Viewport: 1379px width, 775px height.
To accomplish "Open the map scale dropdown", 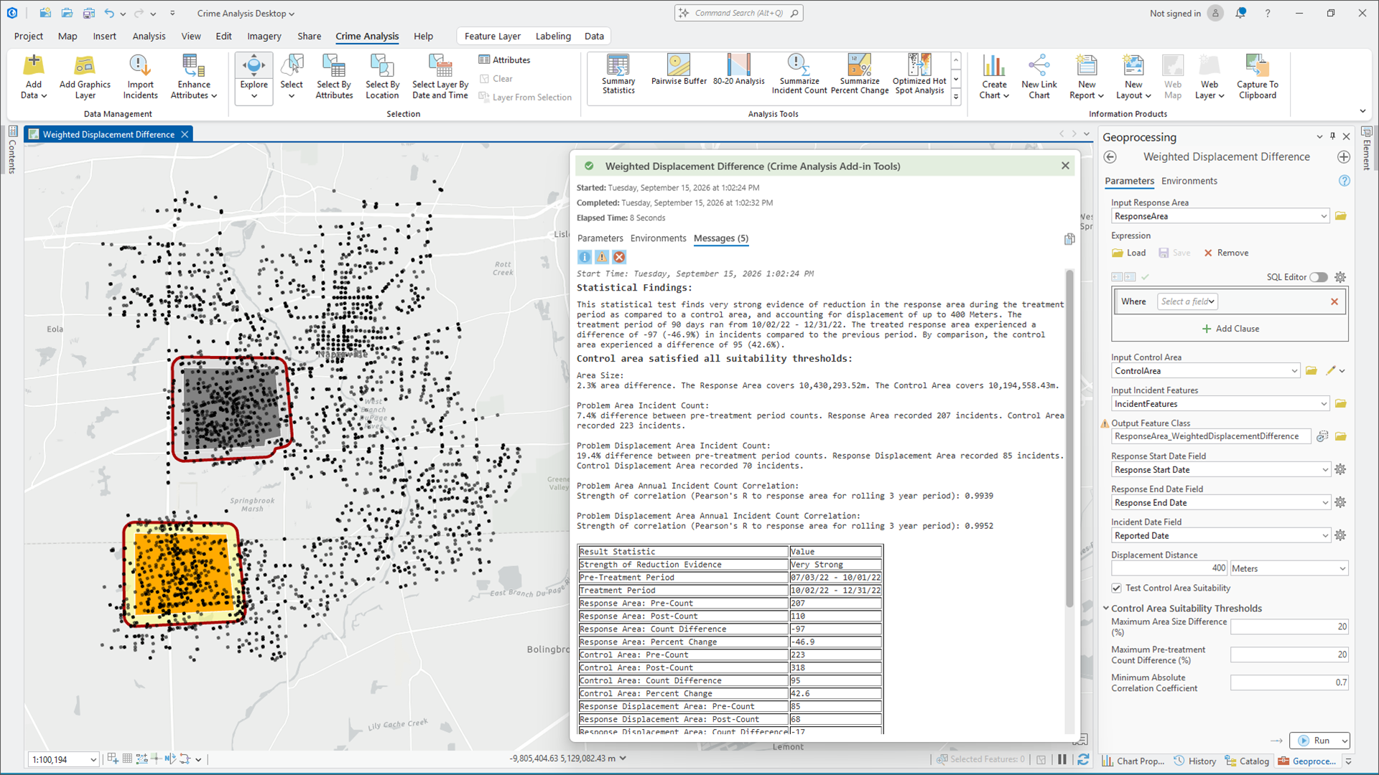I will [93, 760].
